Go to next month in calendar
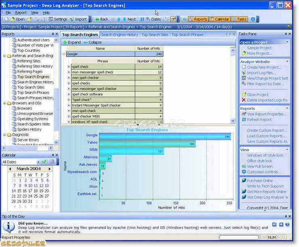The height and width of the screenshot is (247, 299). [x=50, y=169]
